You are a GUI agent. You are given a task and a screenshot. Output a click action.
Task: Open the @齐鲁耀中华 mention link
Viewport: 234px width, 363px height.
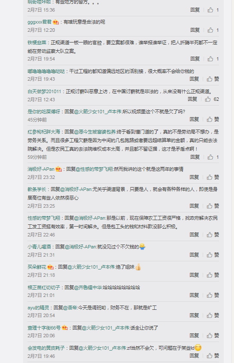pos(88,287)
